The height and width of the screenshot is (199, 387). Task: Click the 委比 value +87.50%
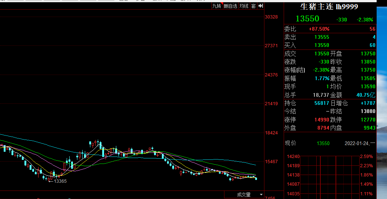tap(319, 29)
